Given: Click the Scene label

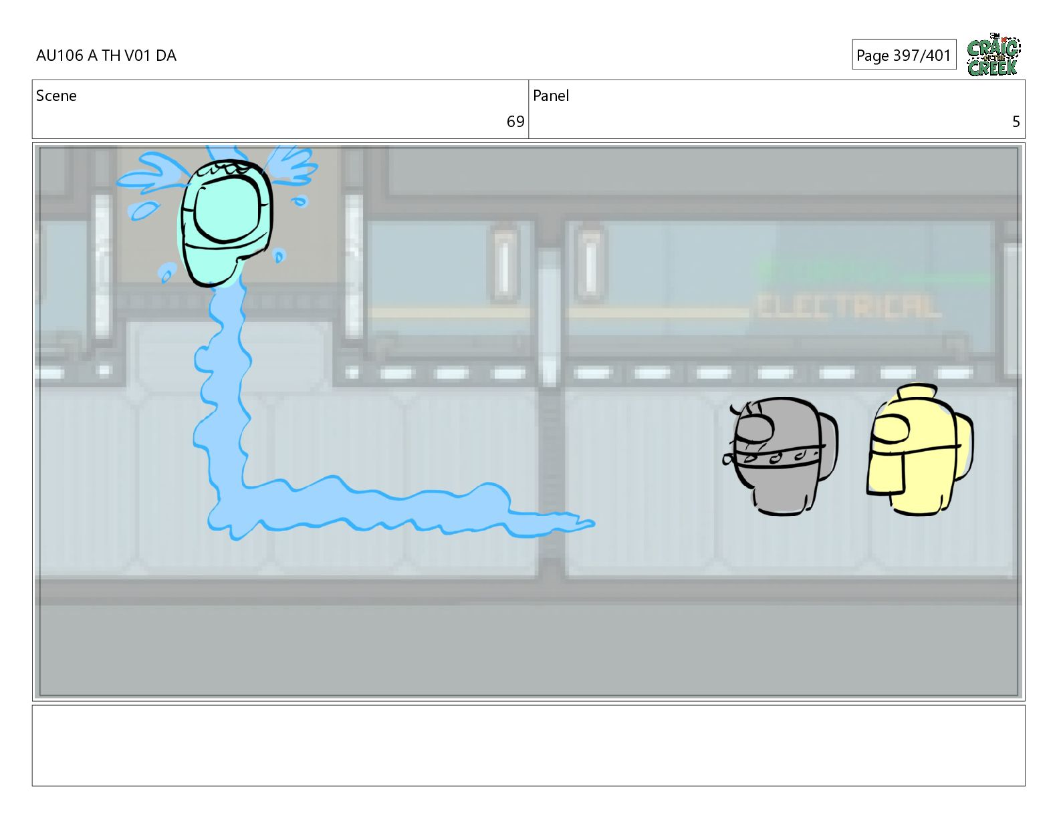Looking at the screenshot, I should [x=56, y=96].
